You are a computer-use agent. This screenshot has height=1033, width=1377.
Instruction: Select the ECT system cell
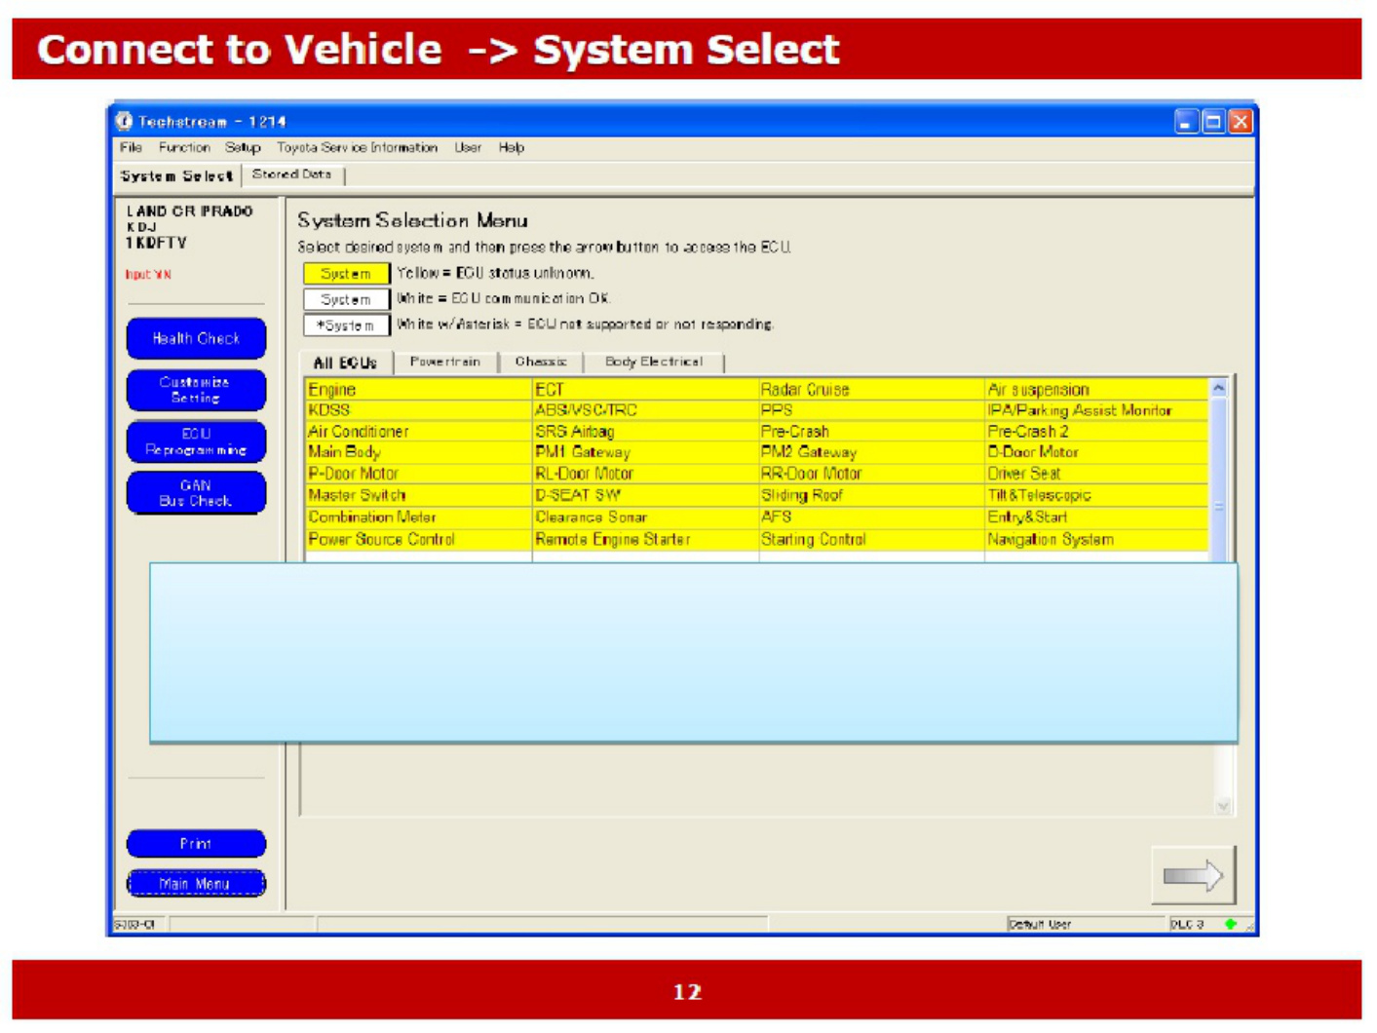click(x=645, y=390)
